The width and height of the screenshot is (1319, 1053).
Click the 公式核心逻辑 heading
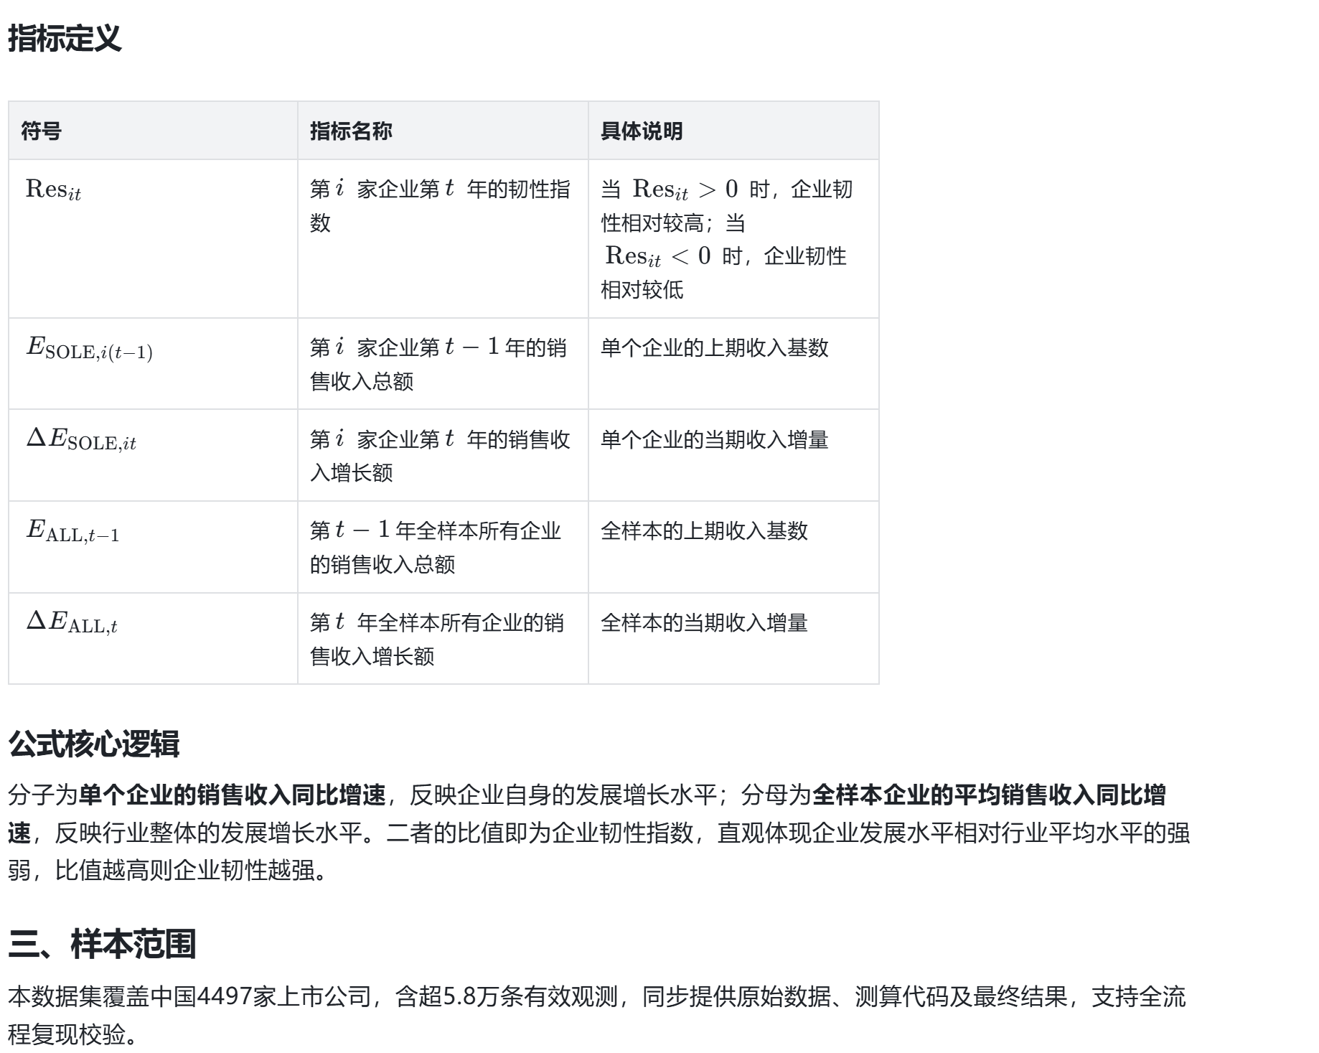[94, 744]
